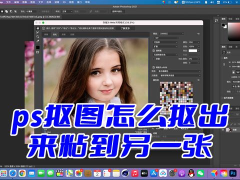Select the Eyedropper tool in Save for Web

tap(38, 41)
